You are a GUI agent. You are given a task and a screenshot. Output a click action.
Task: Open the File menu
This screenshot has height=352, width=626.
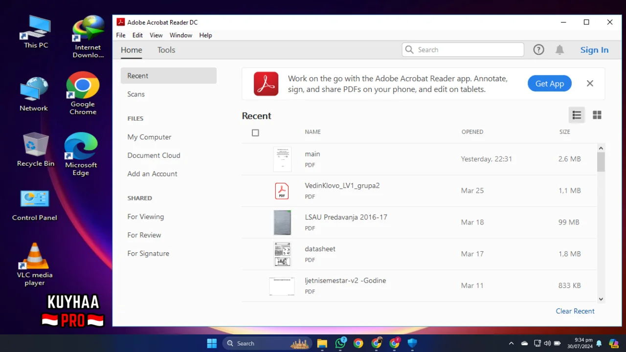pos(121,35)
